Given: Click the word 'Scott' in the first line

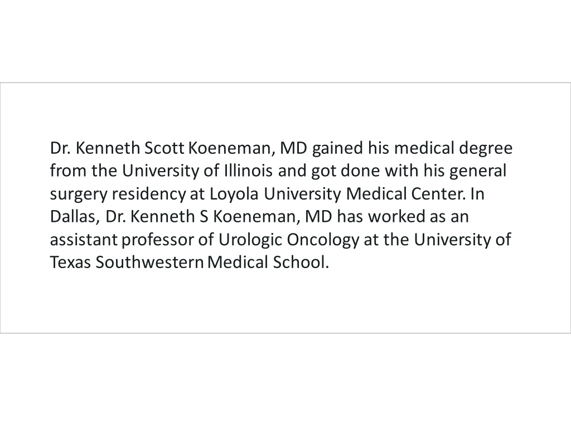Looking at the screenshot, I should point(164,148).
